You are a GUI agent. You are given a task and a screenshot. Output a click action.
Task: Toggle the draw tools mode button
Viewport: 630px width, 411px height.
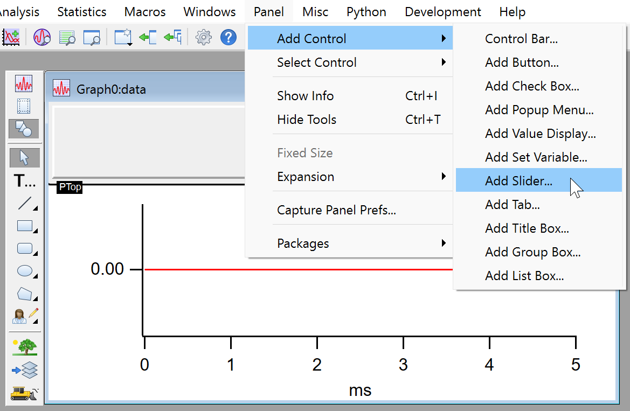click(24, 128)
